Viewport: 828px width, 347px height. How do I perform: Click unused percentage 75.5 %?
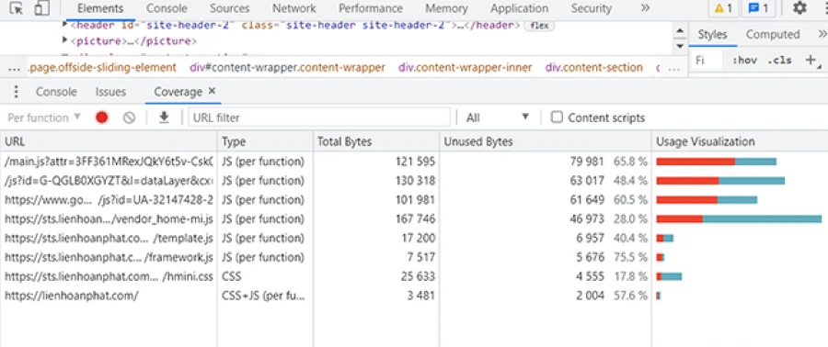tap(630, 257)
